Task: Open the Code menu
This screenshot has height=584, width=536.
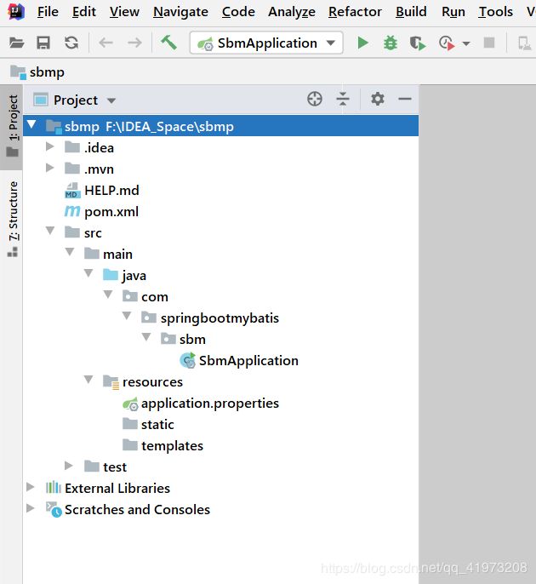Action: coord(238,12)
